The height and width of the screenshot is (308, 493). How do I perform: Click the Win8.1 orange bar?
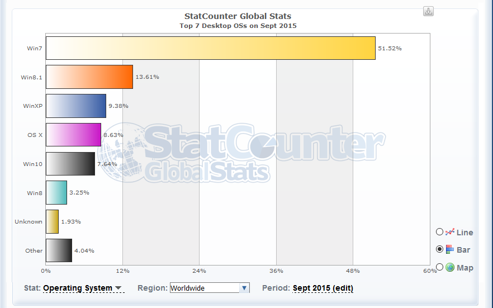(x=89, y=77)
